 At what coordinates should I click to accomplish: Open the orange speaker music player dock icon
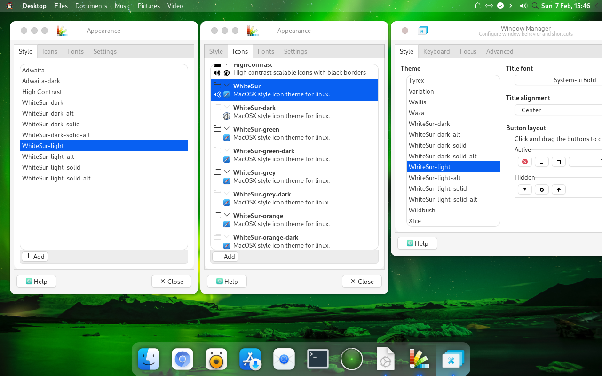pos(216,360)
